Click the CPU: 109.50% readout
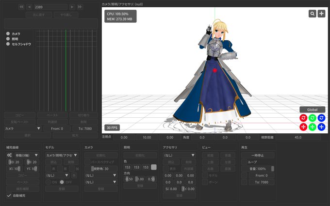 (117, 14)
